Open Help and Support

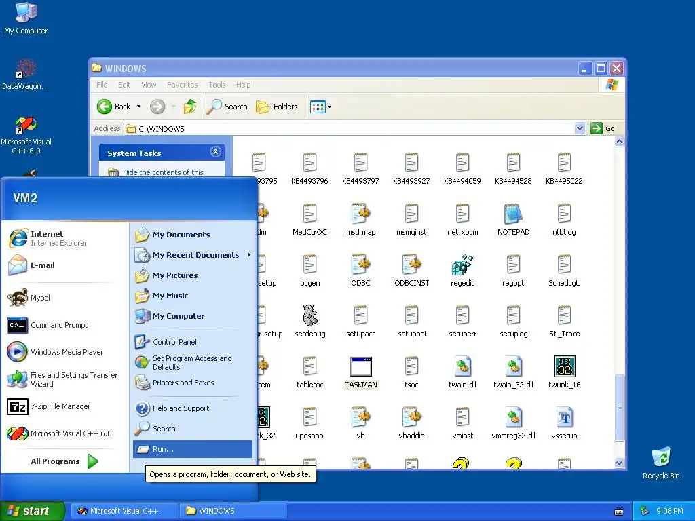[x=172, y=408]
